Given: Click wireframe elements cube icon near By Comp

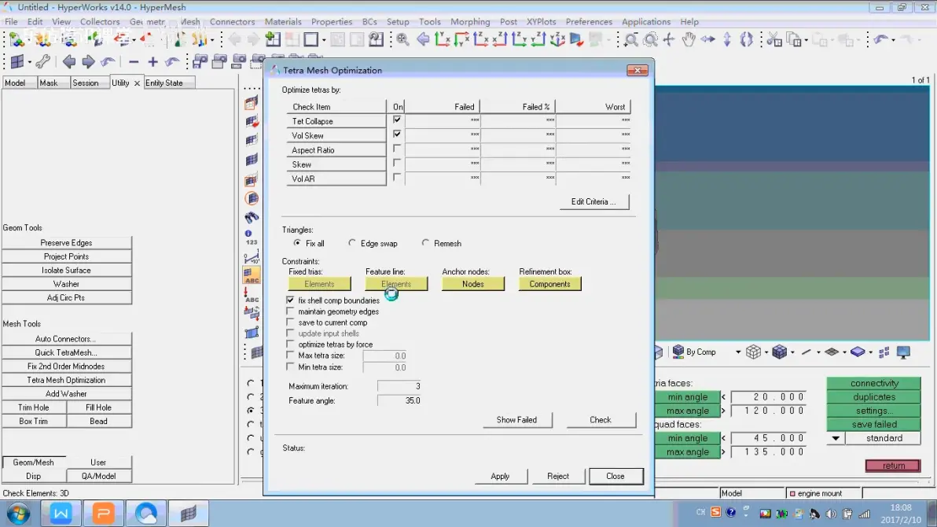Looking at the screenshot, I should coord(754,352).
